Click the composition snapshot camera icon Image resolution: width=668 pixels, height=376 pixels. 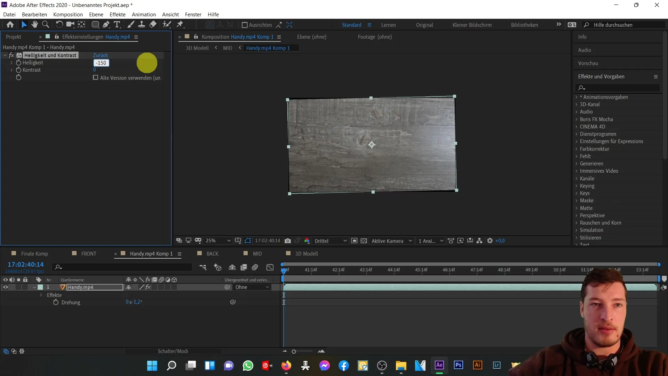[288, 241]
